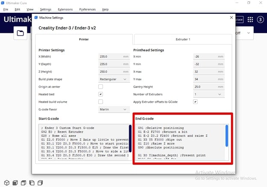
Task: Select the 3D view cube icon
Action: coord(7,183)
